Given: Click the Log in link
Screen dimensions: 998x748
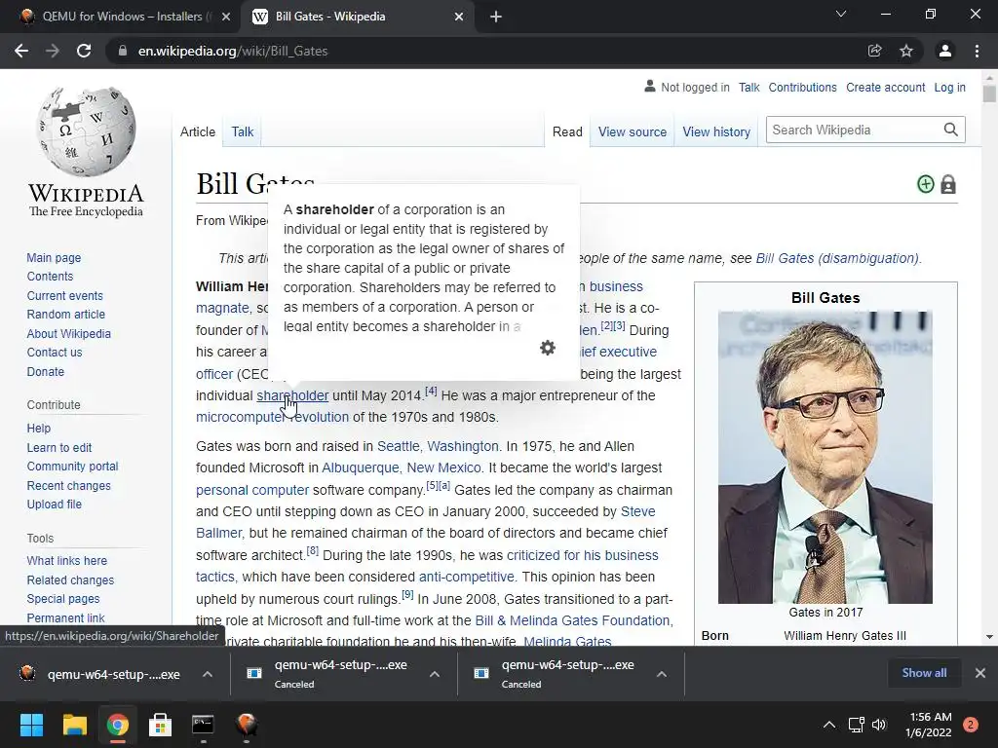Looking at the screenshot, I should click(x=949, y=87).
